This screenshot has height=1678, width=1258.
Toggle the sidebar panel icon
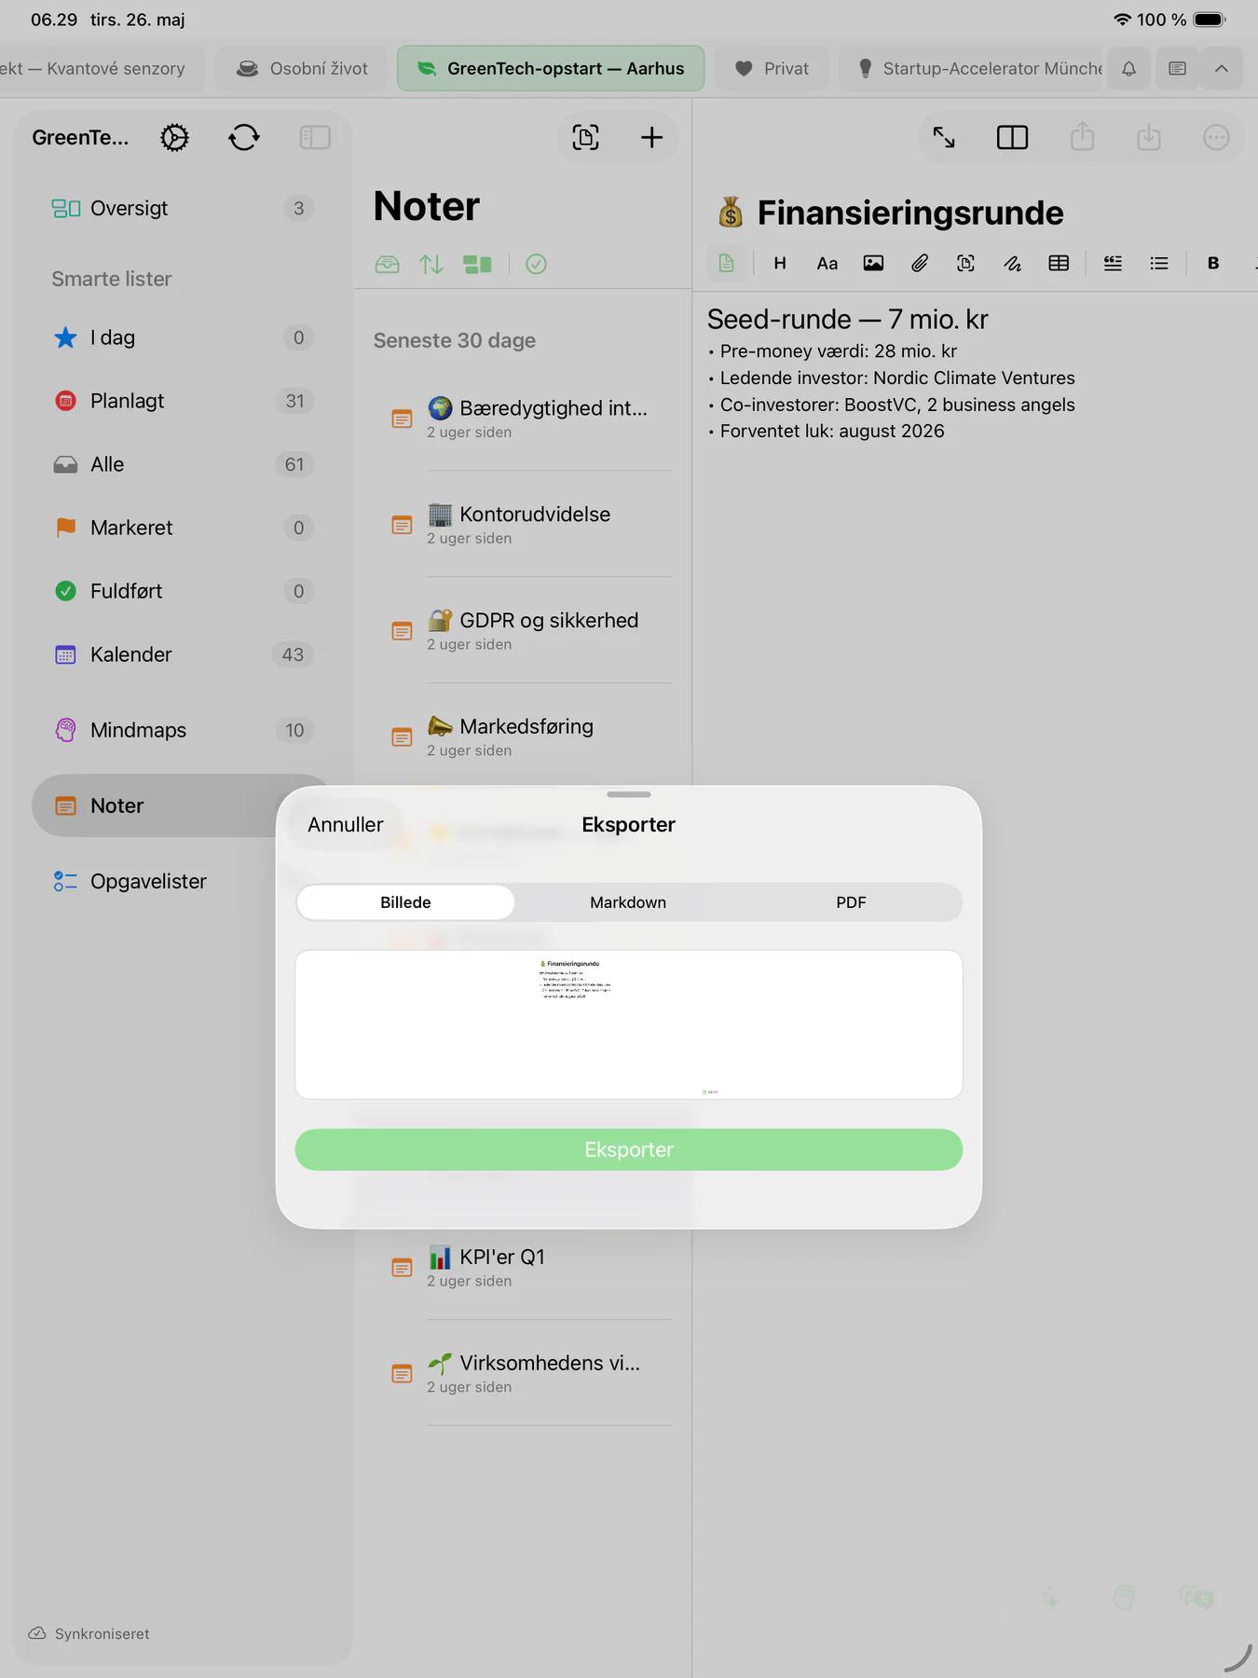(315, 138)
